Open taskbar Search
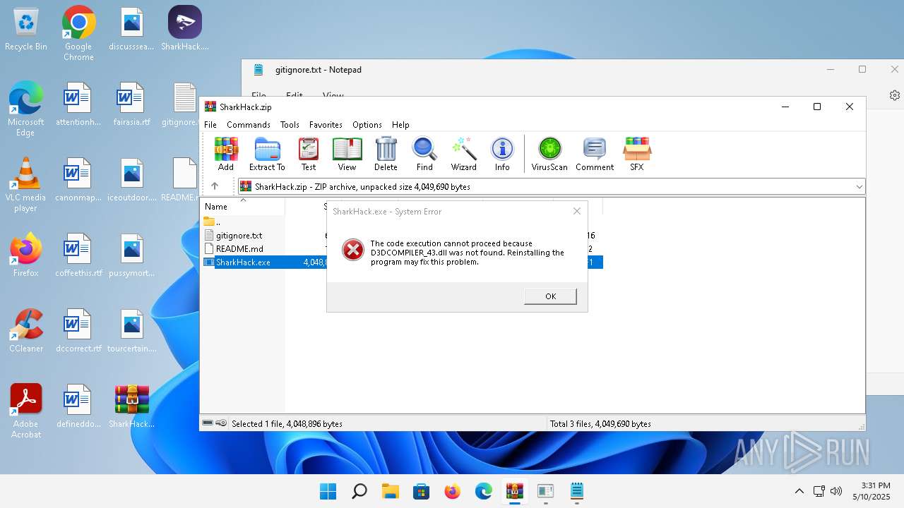Image resolution: width=904 pixels, height=508 pixels. tap(359, 491)
